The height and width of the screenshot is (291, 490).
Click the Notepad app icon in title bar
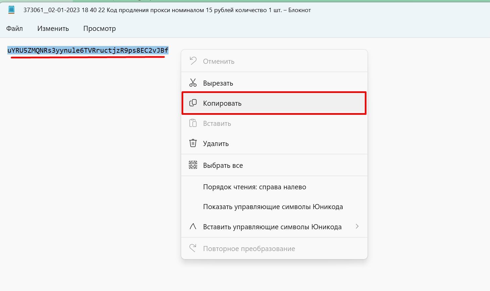point(11,10)
